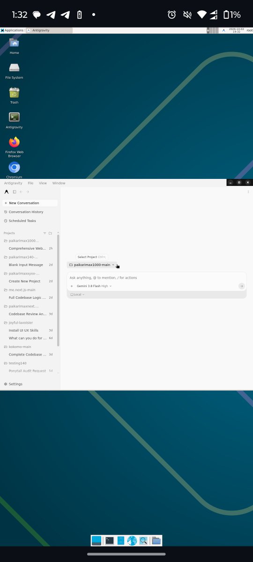This screenshot has height=562, width=253.
Task: Go forward with the right arrow
Action: [28, 192]
